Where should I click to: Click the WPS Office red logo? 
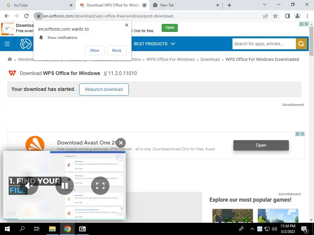[12, 73]
